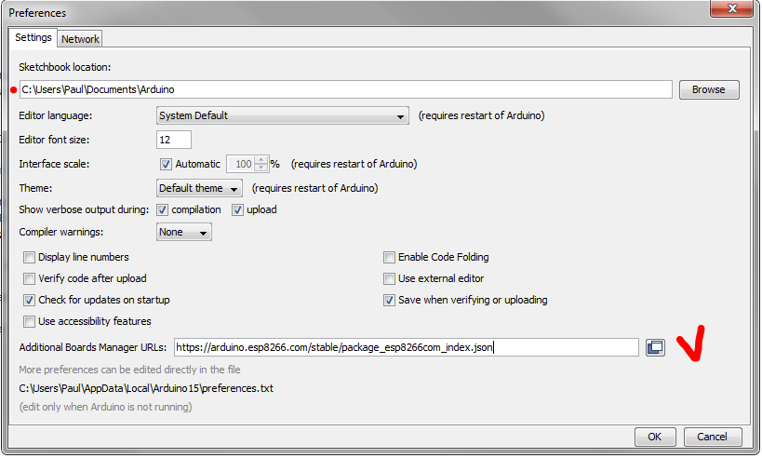Check the Use external editor option
The height and width of the screenshot is (458, 762).
point(390,278)
